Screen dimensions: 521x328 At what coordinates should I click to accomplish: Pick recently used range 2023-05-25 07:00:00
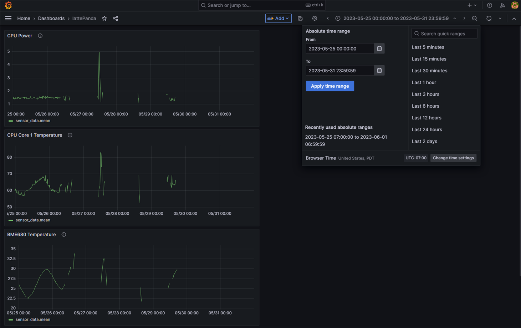click(x=346, y=140)
